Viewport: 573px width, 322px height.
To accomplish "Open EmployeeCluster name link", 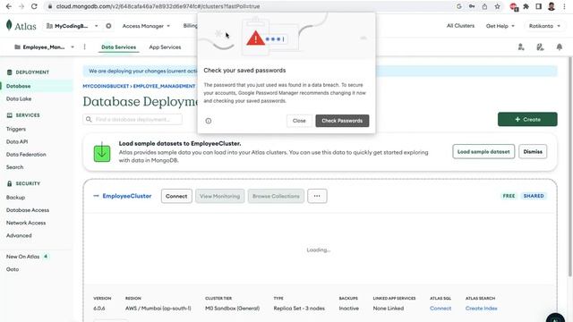I will (127, 196).
